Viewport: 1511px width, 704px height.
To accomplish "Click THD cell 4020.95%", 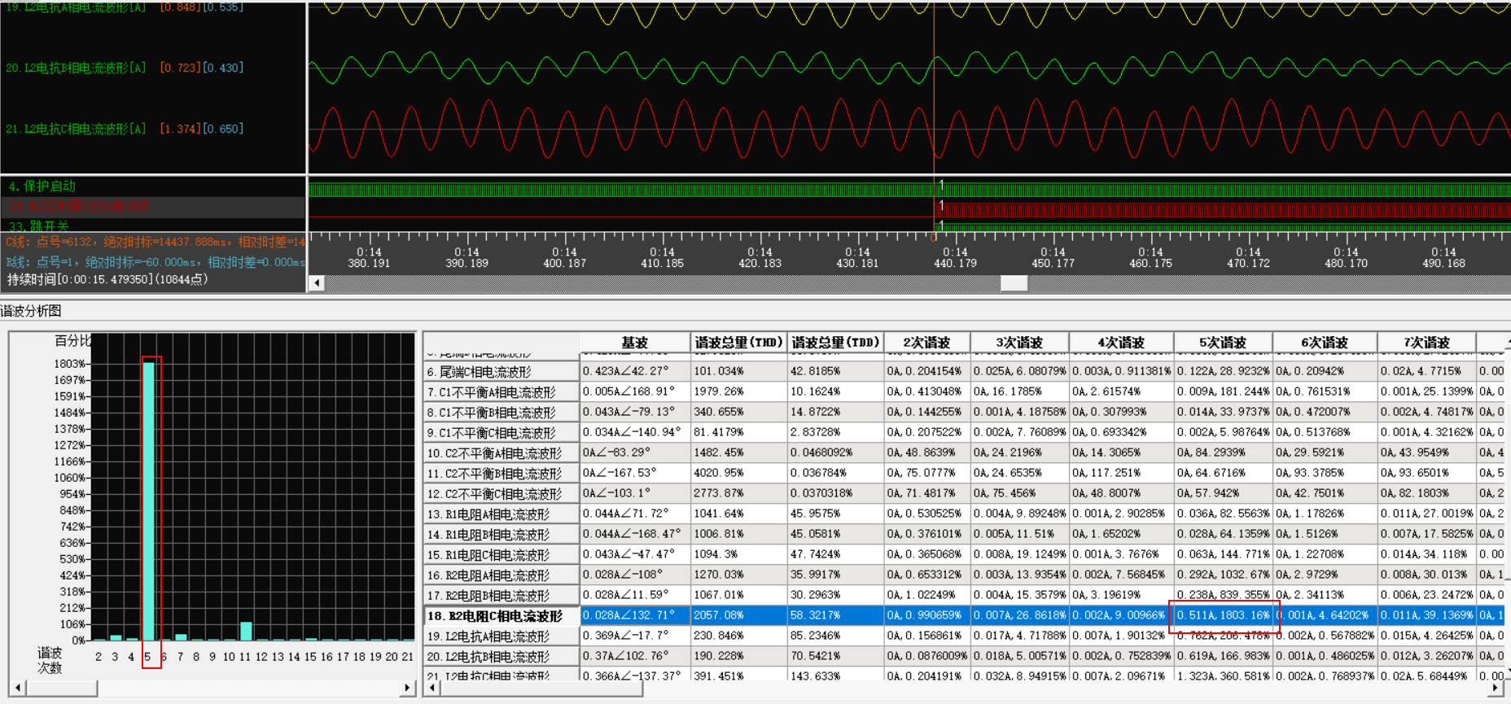I will (x=739, y=473).
